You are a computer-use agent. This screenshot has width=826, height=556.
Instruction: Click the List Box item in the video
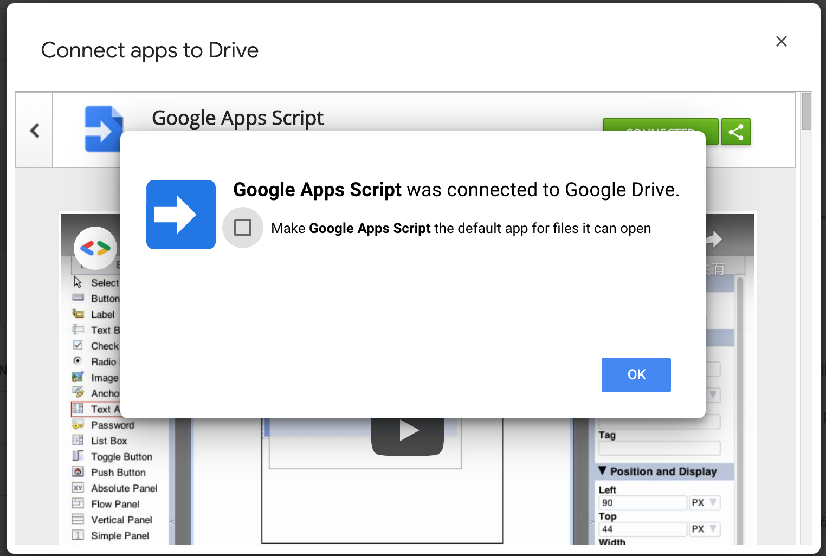click(x=108, y=441)
